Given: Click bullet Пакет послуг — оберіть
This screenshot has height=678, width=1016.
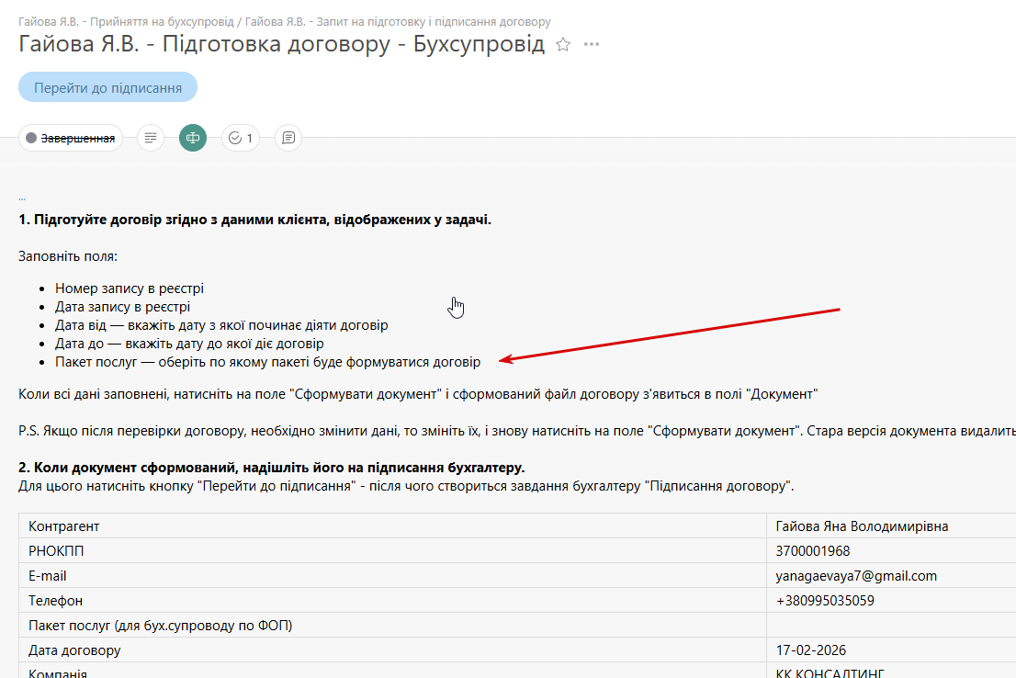Looking at the screenshot, I should coord(267,362).
